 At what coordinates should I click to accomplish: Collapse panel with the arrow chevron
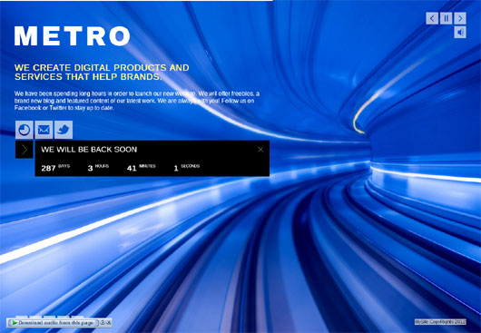[x=25, y=150]
